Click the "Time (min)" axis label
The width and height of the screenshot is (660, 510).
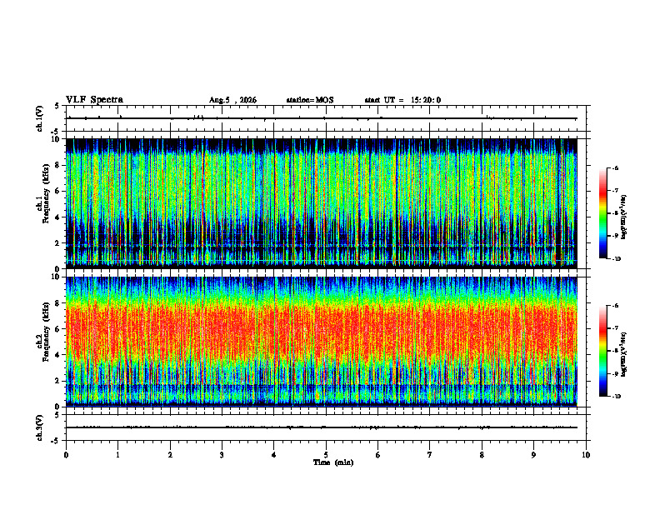tap(333, 462)
